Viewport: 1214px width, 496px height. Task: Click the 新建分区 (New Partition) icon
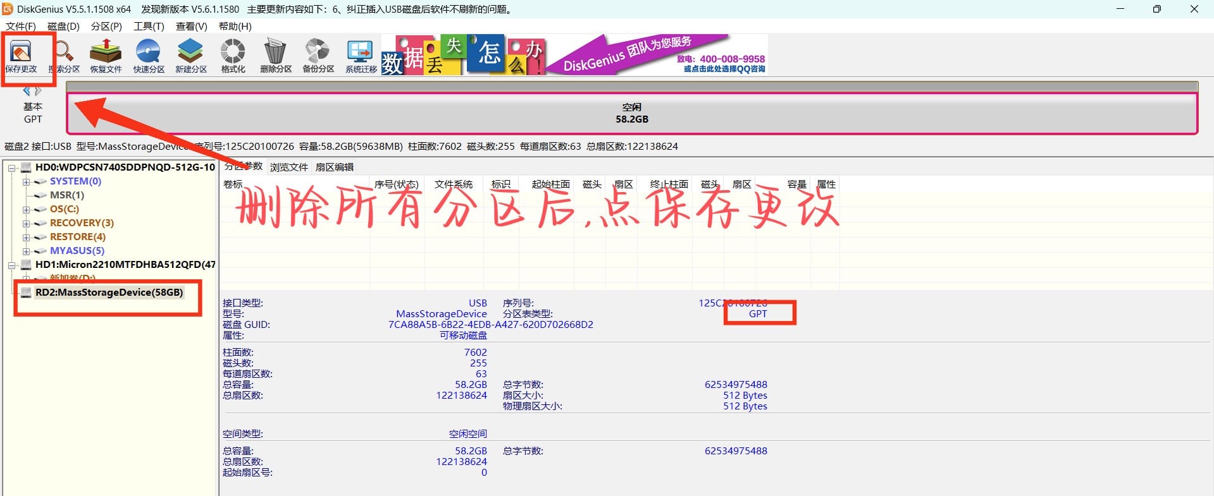coord(191,56)
